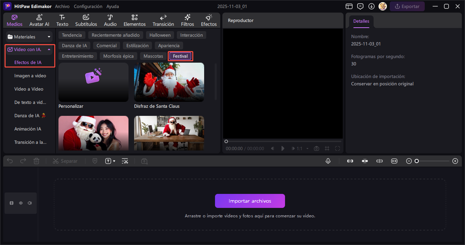Open the Configuración menu
465x245 pixels.
tap(88, 6)
